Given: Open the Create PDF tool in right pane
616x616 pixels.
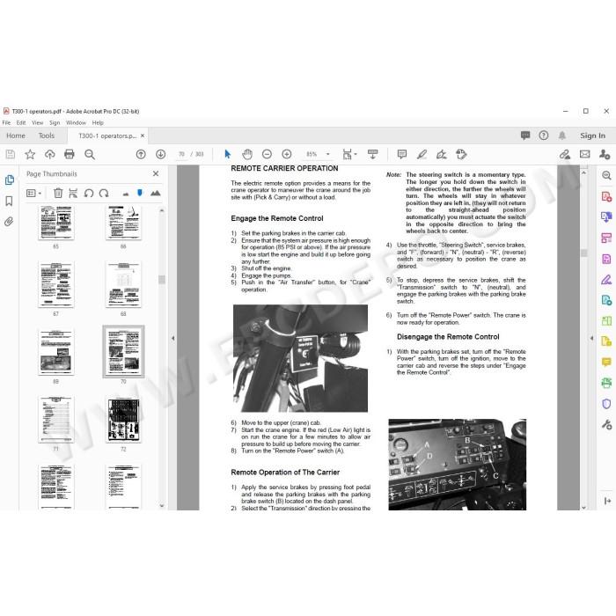Looking at the screenshot, I should [606, 196].
